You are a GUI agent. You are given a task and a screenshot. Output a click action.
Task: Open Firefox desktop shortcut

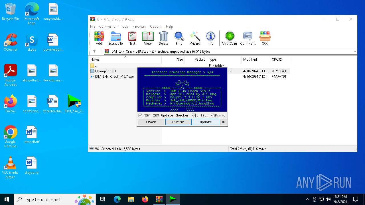click(11, 104)
